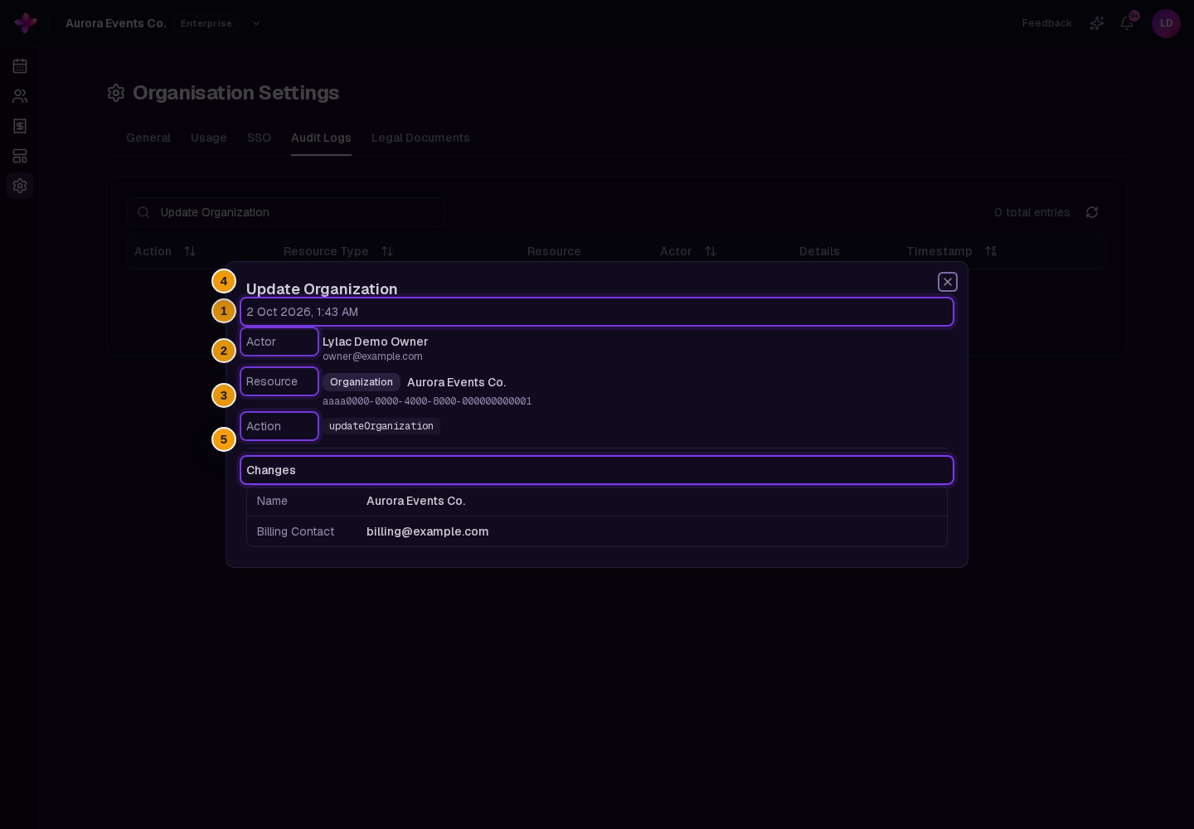Click the Update Organization dialog title
This screenshot has height=829, width=1194.
point(322,288)
